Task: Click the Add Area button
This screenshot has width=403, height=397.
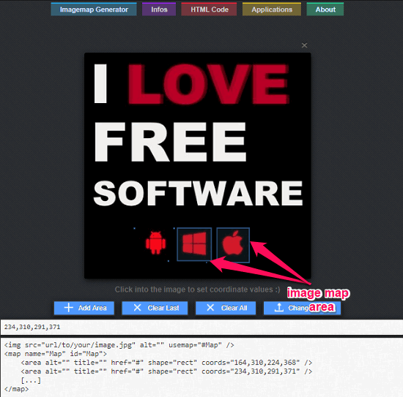Action: pyautogui.click(x=84, y=308)
